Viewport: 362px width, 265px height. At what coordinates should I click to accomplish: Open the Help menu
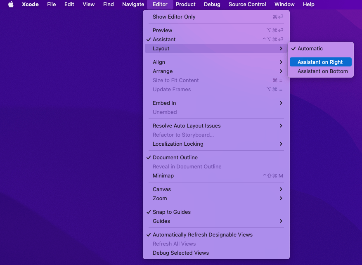click(309, 5)
